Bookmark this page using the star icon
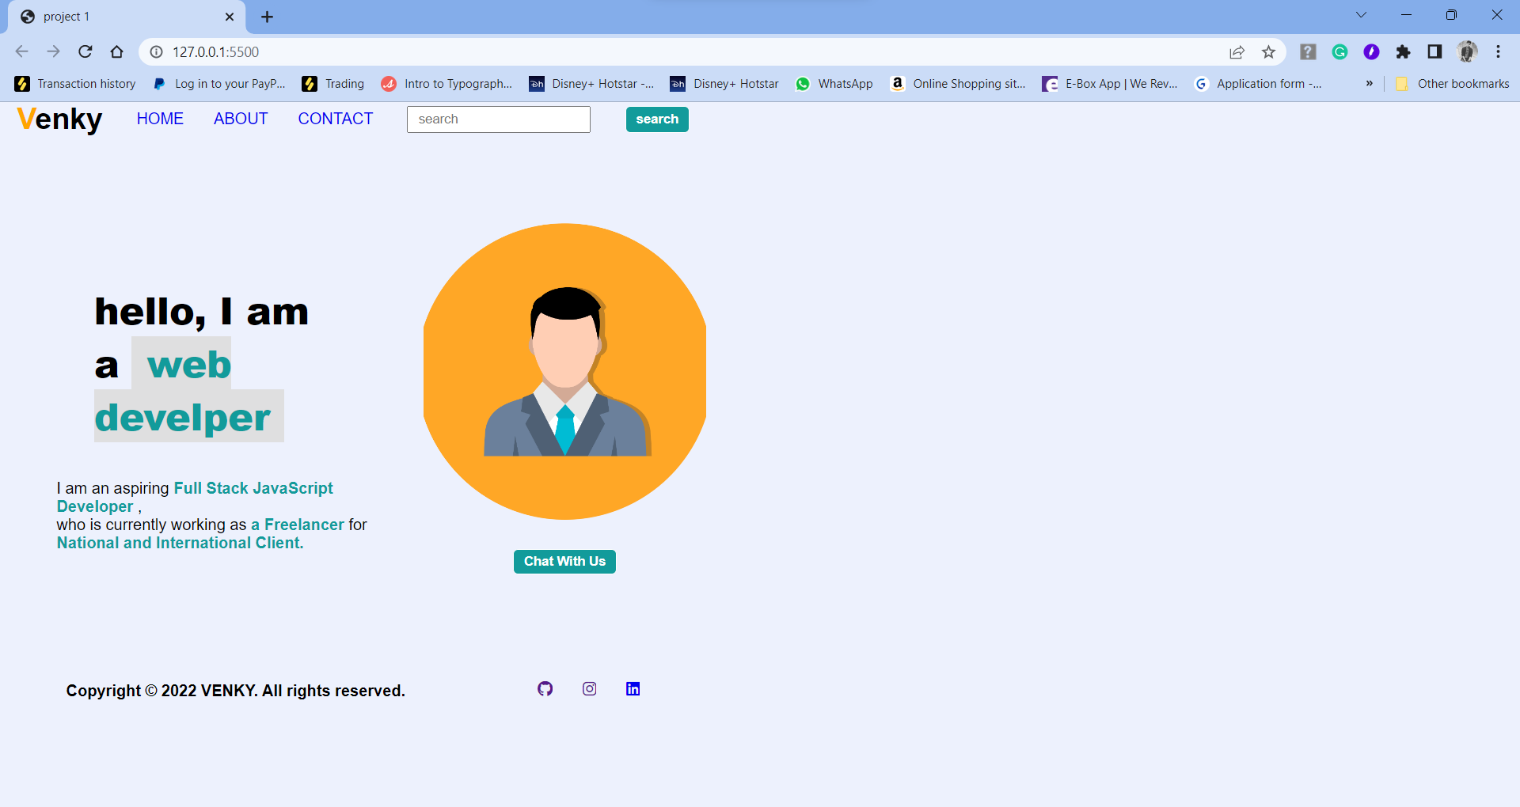1520x807 pixels. (1268, 51)
